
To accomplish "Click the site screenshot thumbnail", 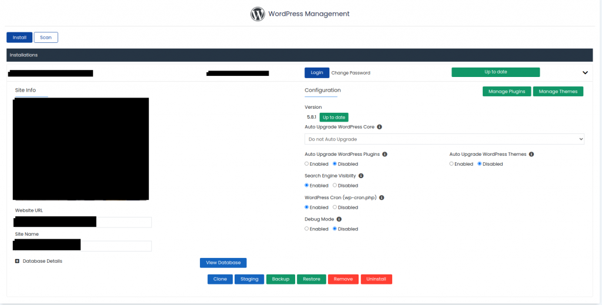I will click(x=81, y=149).
